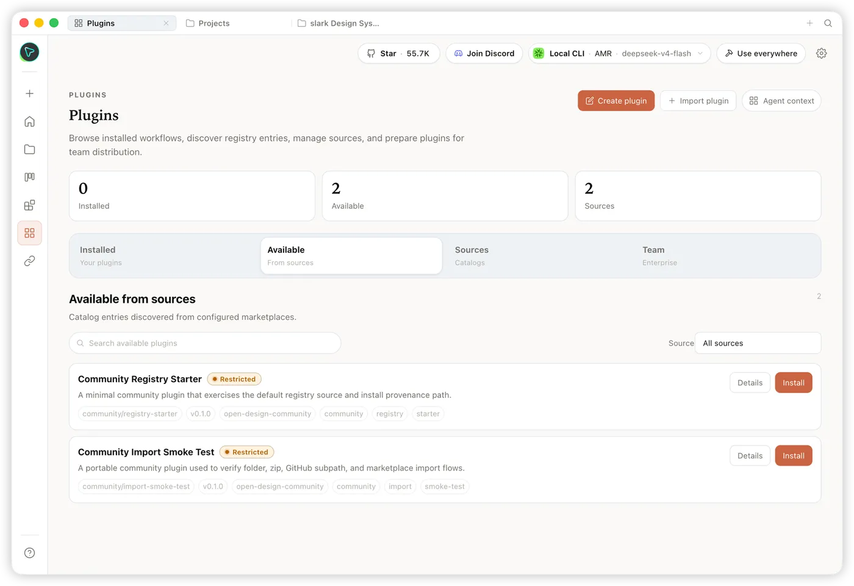Image resolution: width=854 pixels, height=586 pixels.
Task: Click the Use everywhere button
Action: pos(761,54)
